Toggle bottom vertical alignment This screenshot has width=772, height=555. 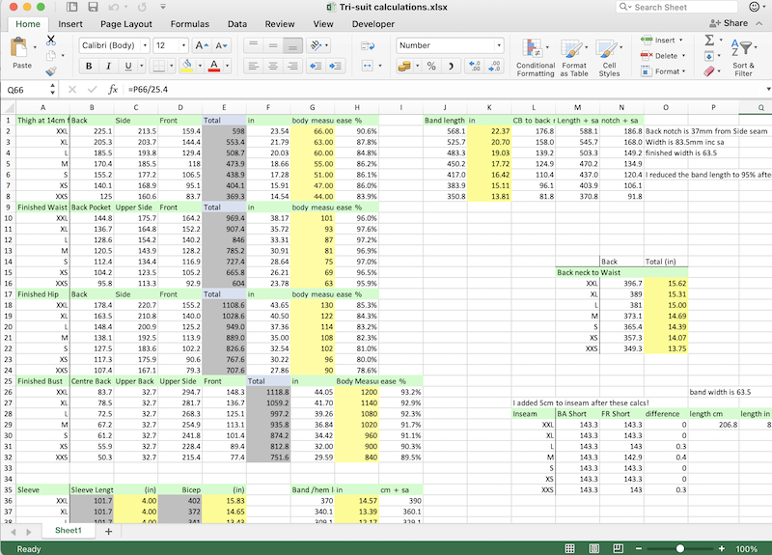(292, 45)
